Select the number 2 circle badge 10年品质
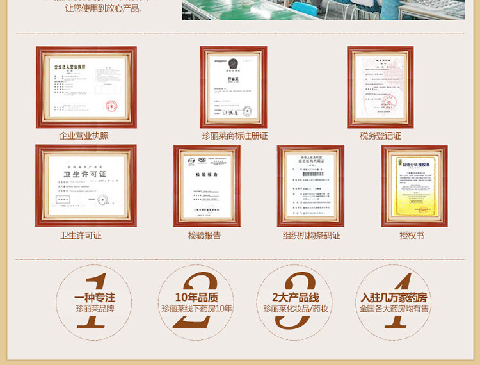480x365 pixels. pyautogui.click(x=196, y=302)
